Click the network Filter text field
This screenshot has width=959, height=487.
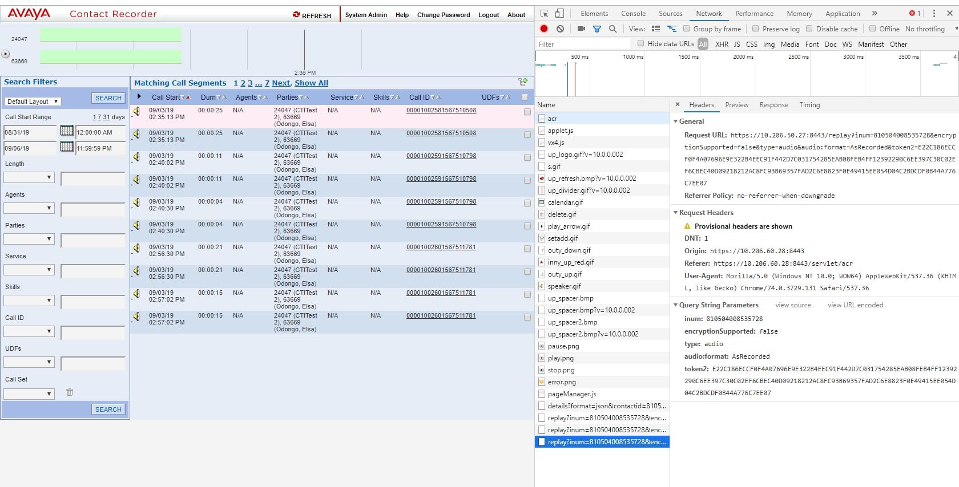tap(583, 44)
